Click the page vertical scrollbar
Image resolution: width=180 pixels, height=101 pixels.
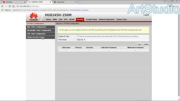coord(179,55)
